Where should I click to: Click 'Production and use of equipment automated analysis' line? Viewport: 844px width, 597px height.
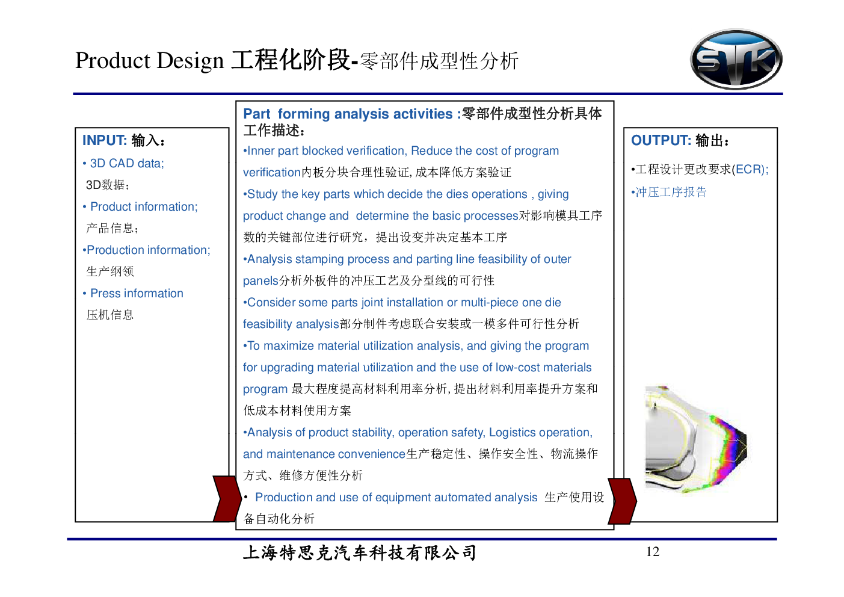(424, 498)
